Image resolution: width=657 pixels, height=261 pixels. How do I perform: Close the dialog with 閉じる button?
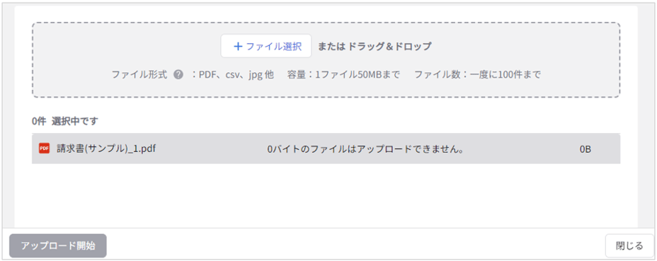tap(629, 245)
